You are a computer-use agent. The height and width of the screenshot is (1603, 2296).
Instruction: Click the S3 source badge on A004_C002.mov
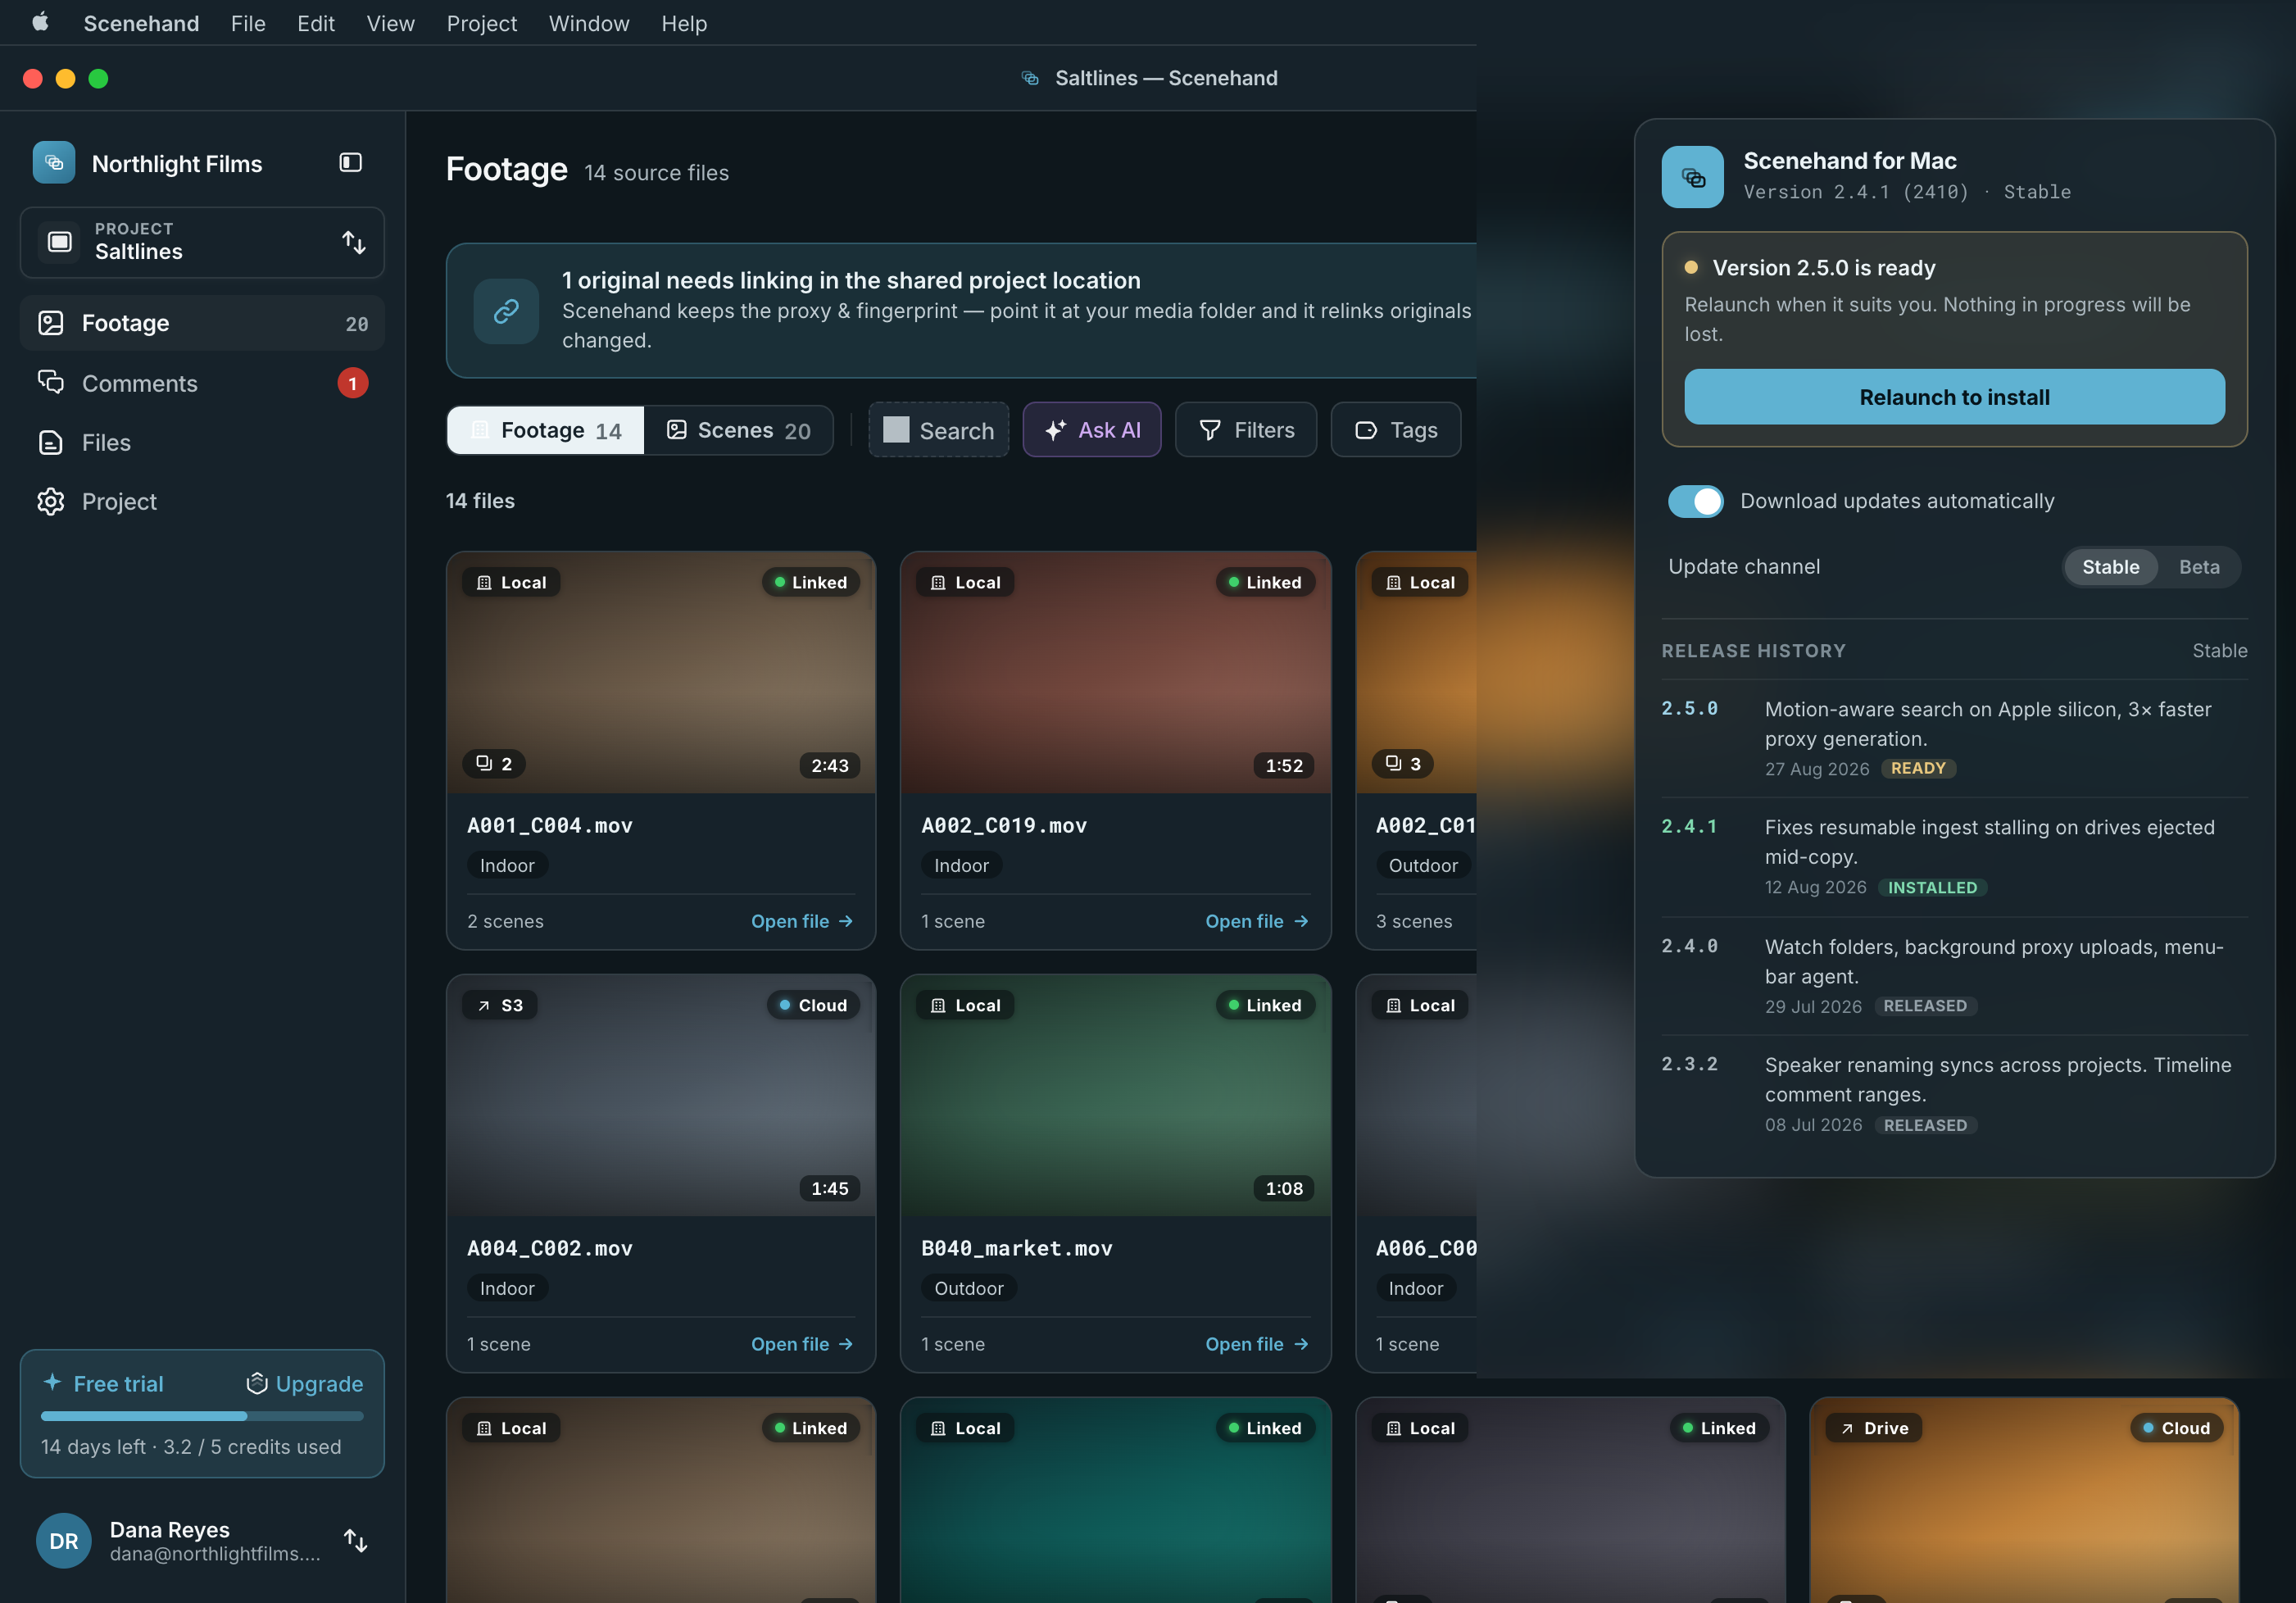(x=499, y=1005)
